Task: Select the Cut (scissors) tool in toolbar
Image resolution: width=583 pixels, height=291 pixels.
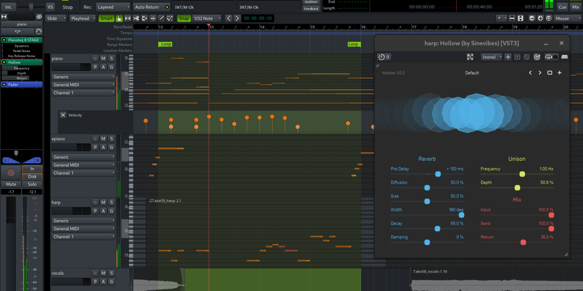Action: [x=136, y=18]
